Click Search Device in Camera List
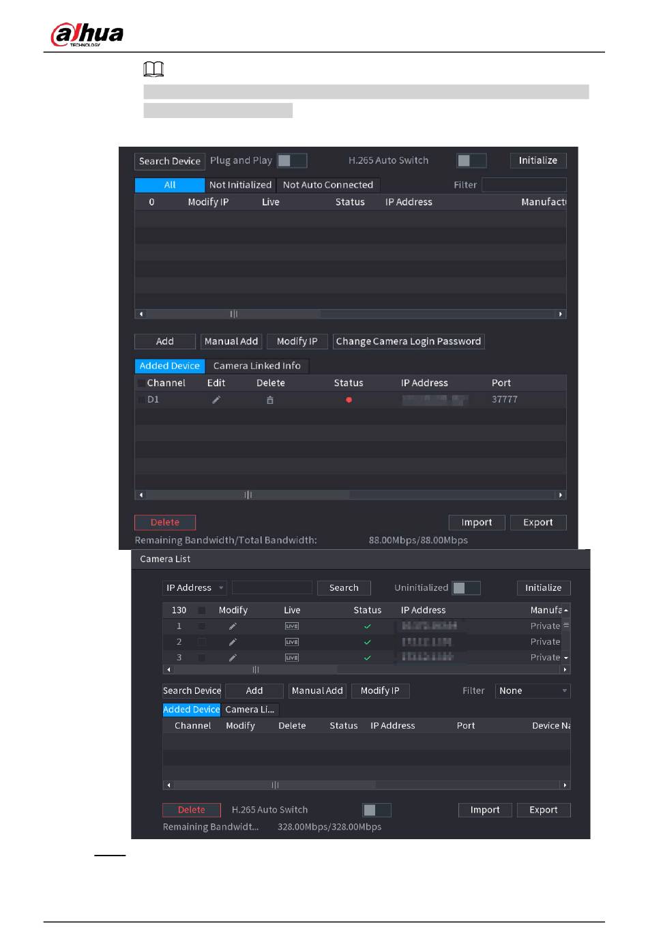 [x=192, y=691]
